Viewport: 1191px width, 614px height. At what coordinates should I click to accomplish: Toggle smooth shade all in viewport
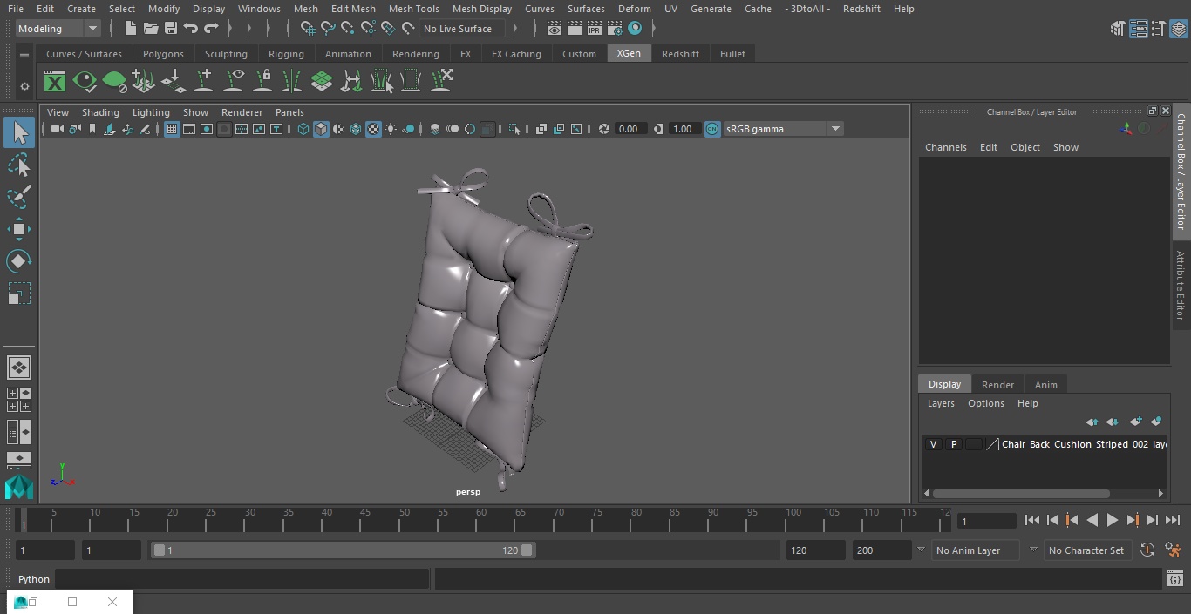point(321,129)
